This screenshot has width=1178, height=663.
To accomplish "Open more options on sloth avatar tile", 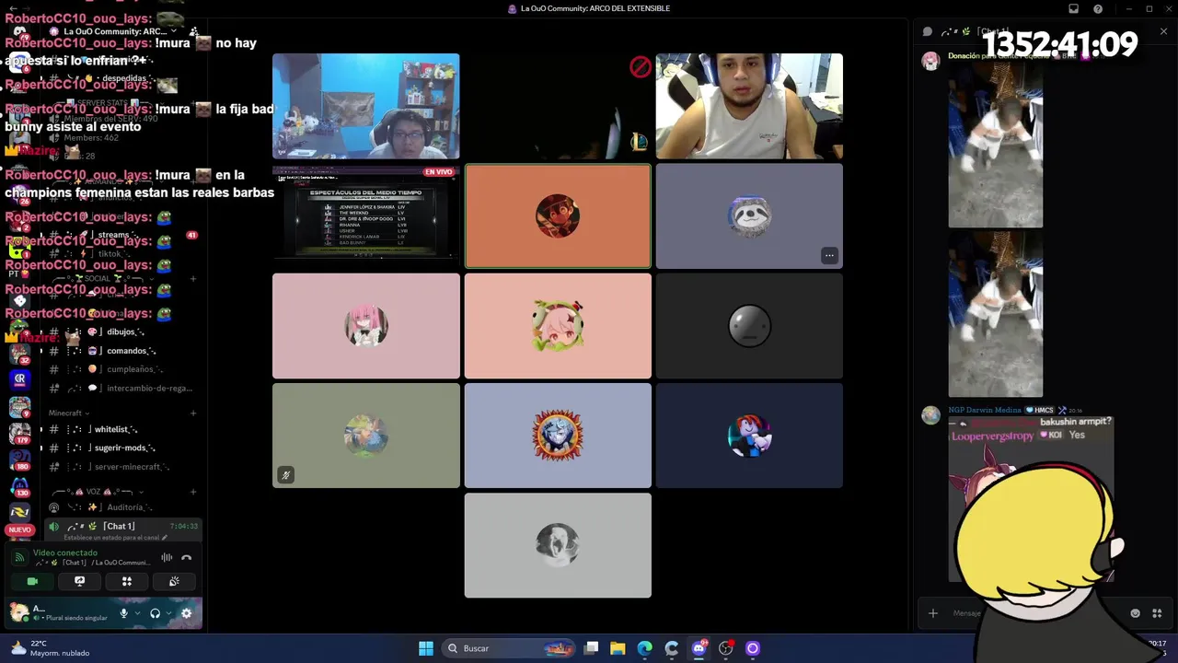I will coord(829,255).
